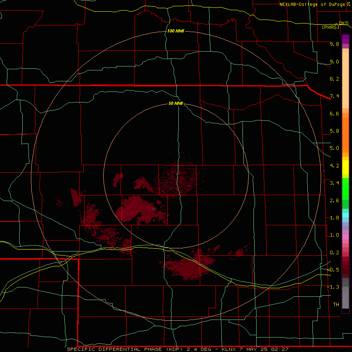Click the 2.6 value on the color scale
This screenshot has height=352, width=352.
[334, 200]
